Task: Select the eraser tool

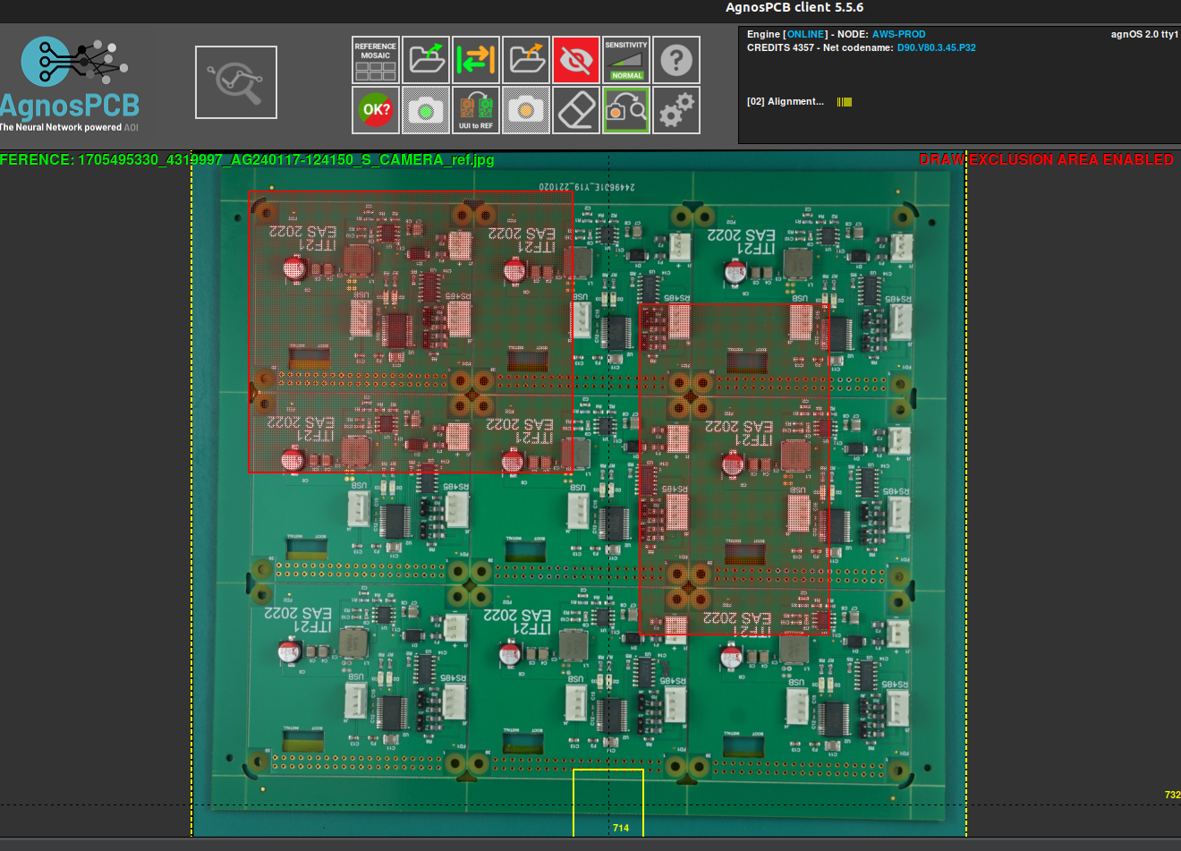Action: click(x=575, y=109)
